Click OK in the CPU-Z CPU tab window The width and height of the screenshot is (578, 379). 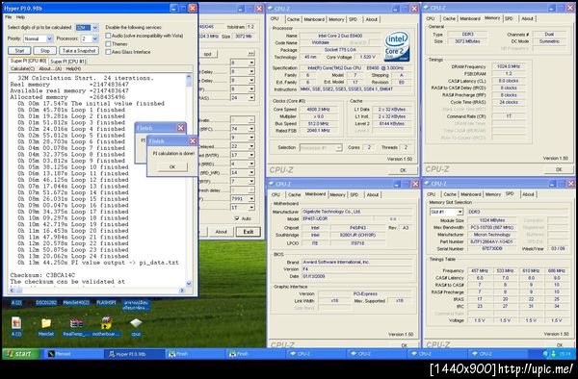[404, 170]
